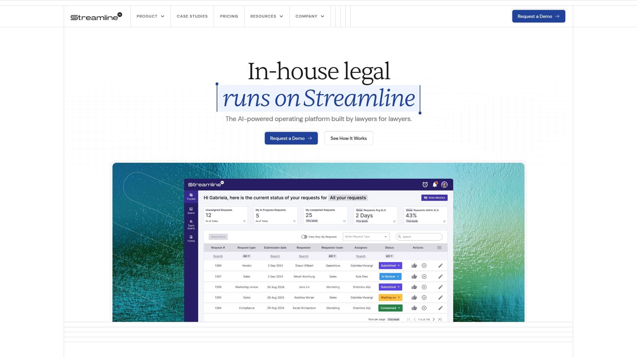The width and height of the screenshot is (637, 358).
Task: Click Hide Metrics visibility button
Action: click(x=434, y=198)
